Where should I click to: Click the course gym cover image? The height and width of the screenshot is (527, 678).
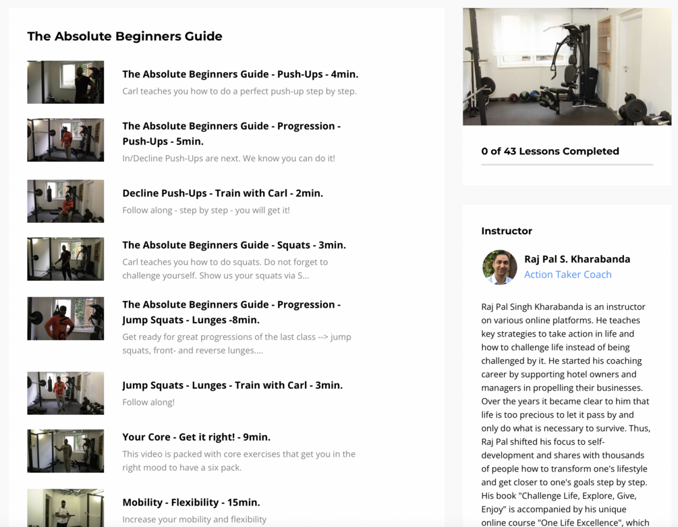pos(567,67)
